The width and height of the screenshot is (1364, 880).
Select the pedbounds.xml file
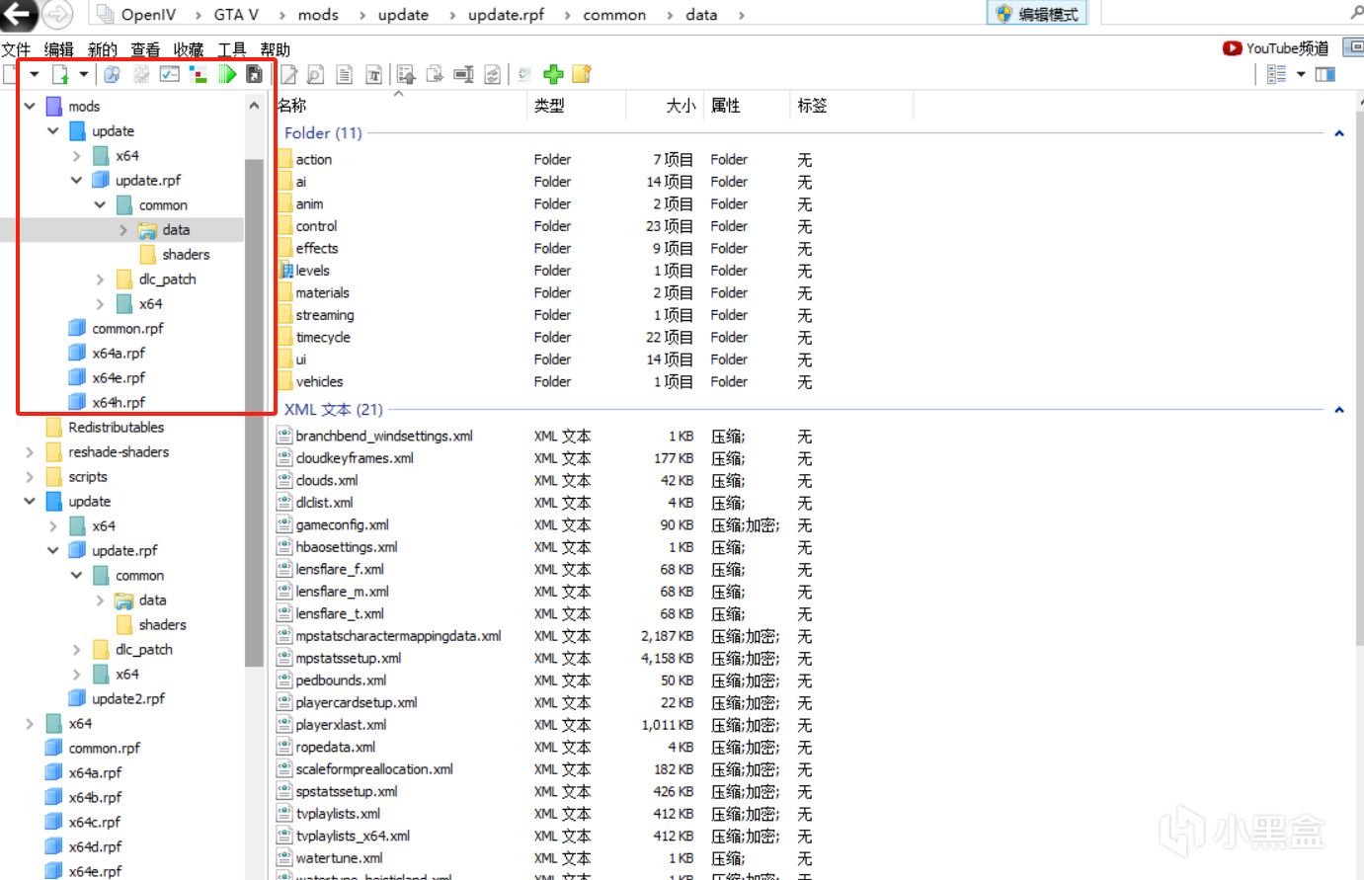(341, 680)
